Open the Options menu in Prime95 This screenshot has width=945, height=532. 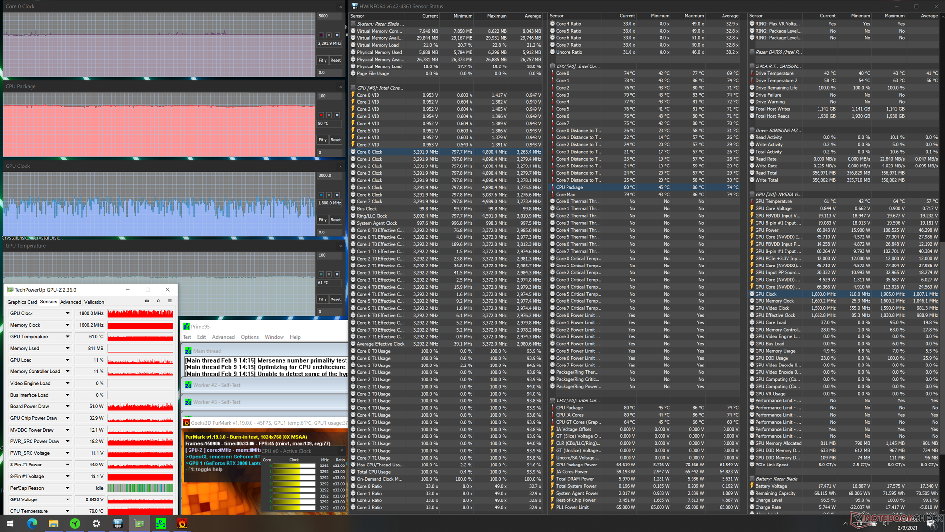point(250,337)
